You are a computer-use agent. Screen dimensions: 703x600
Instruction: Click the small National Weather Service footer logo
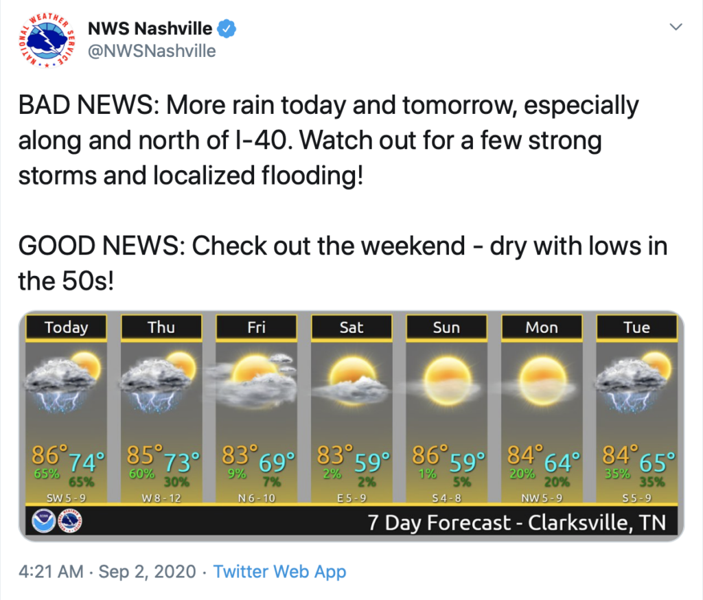pyautogui.click(x=71, y=521)
